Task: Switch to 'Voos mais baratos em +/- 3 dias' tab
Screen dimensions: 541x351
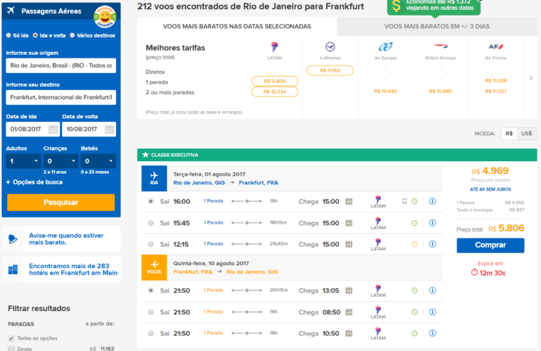Action: 437,26
